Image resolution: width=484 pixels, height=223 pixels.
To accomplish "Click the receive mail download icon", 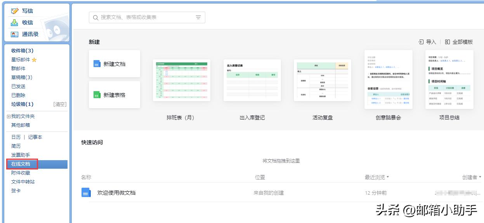I will (x=15, y=22).
